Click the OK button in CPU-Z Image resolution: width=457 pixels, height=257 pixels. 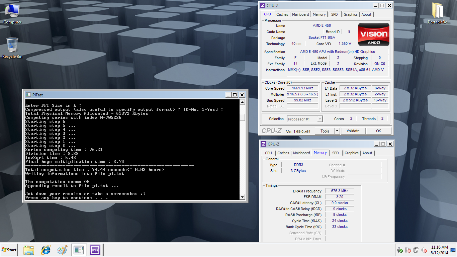pyautogui.click(x=378, y=131)
